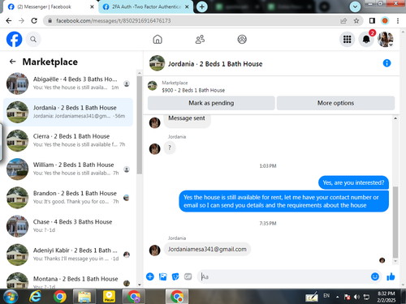
Task: Close the Messenger browser tab
Action: click(92, 6)
